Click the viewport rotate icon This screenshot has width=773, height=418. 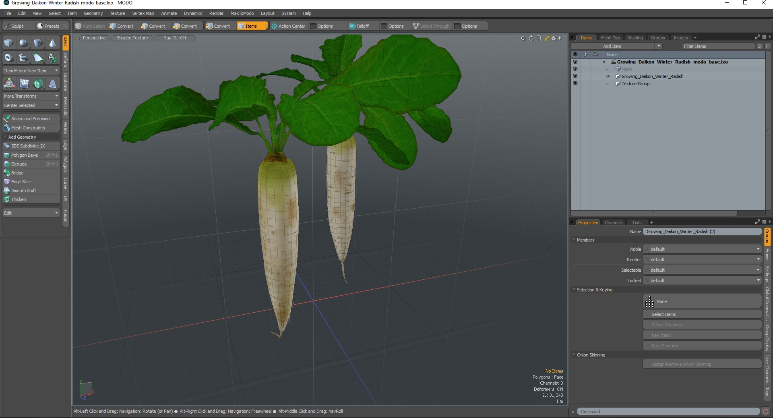[x=531, y=38]
